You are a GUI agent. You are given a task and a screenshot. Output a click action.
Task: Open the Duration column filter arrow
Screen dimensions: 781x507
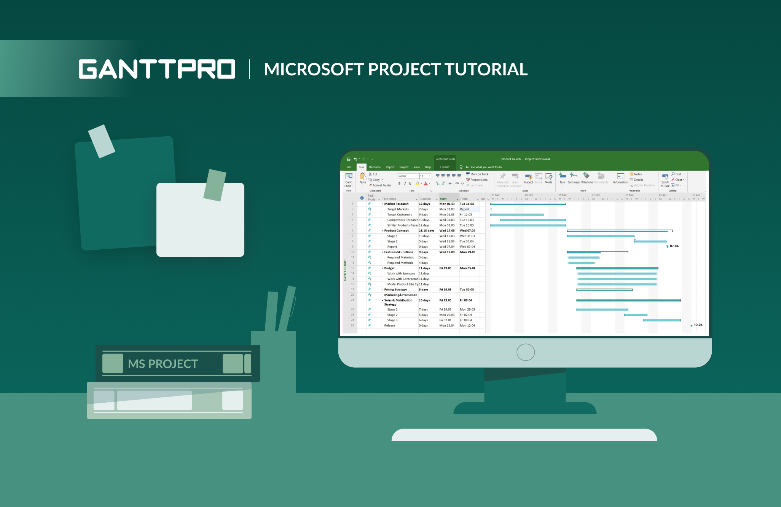(437, 199)
